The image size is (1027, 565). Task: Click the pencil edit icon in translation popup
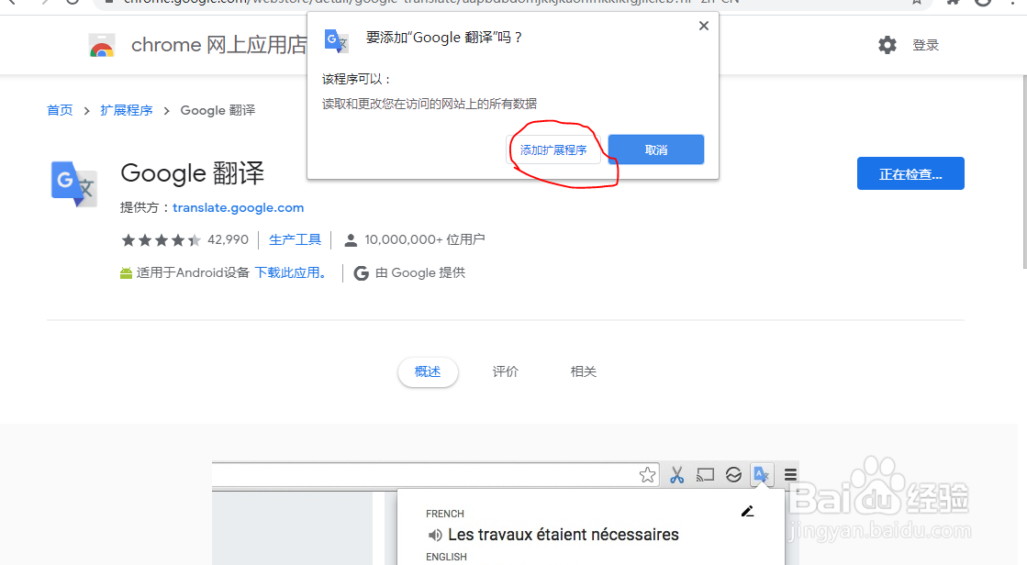click(x=747, y=511)
